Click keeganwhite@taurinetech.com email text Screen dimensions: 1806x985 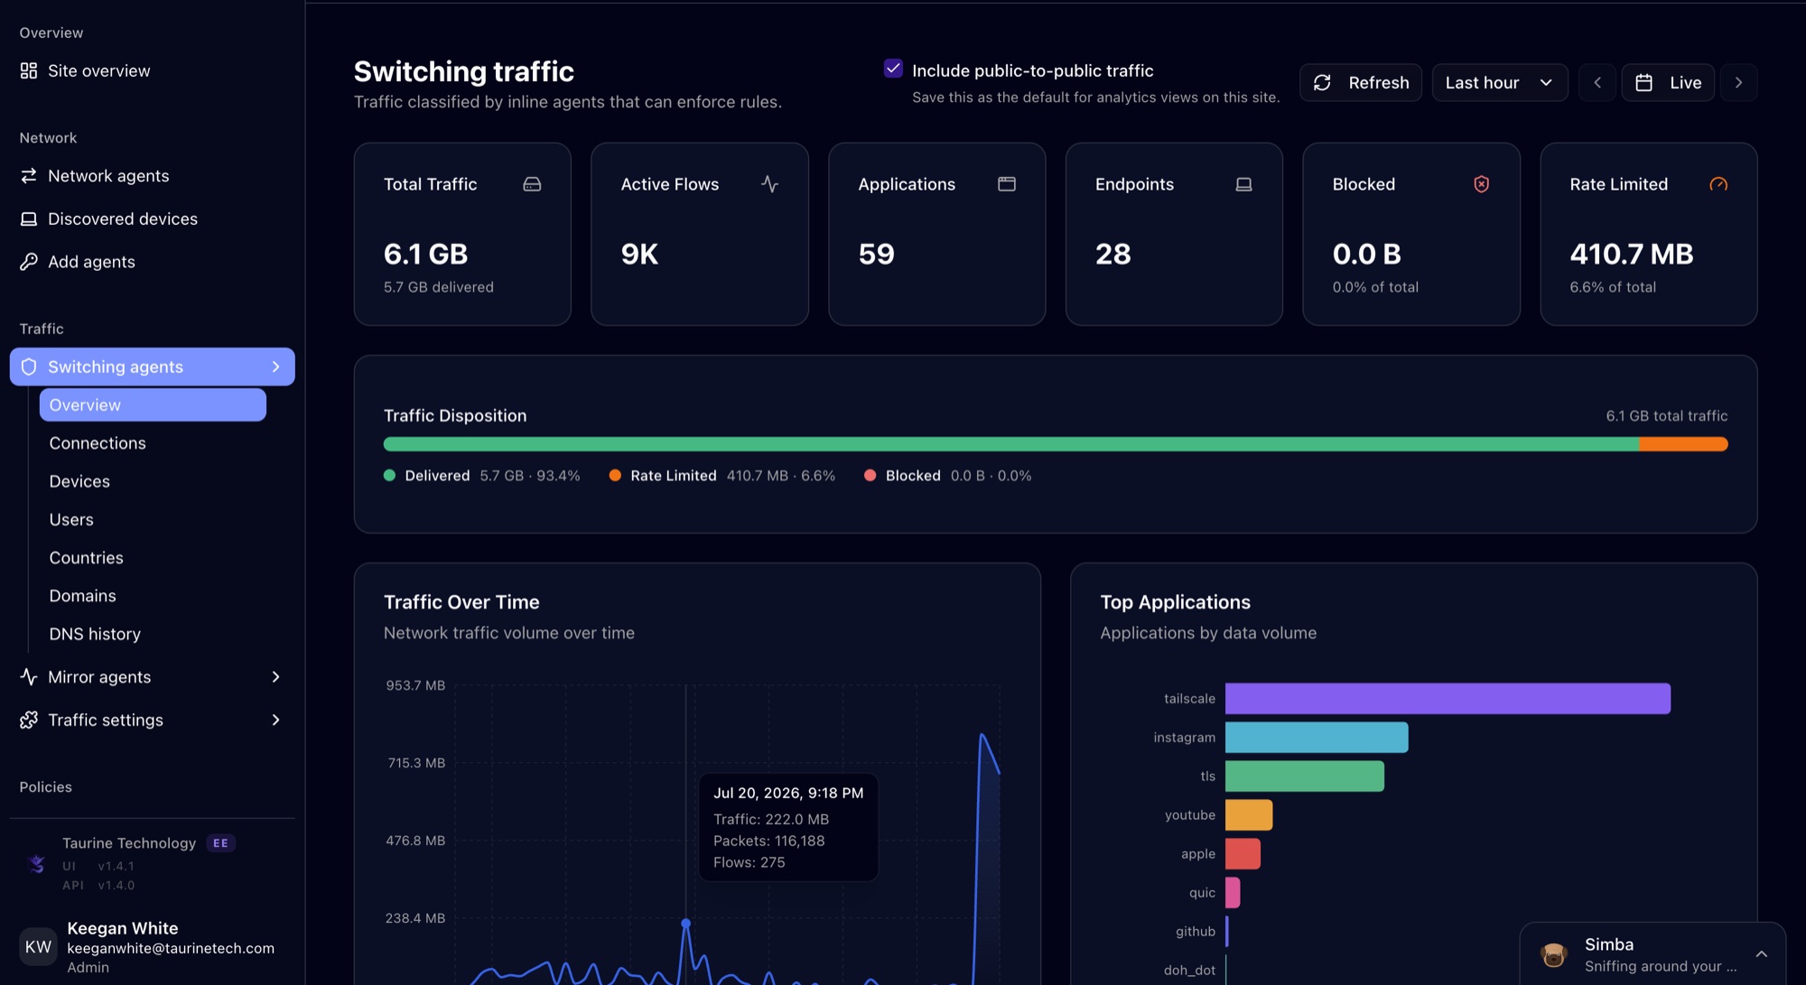171,948
